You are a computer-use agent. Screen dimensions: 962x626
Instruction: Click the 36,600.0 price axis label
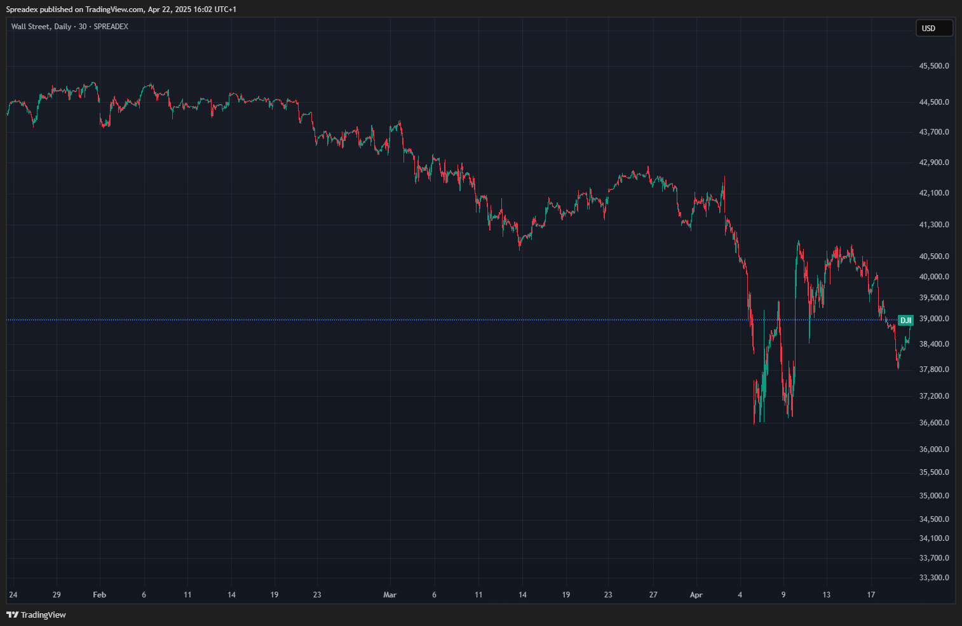click(x=934, y=423)
